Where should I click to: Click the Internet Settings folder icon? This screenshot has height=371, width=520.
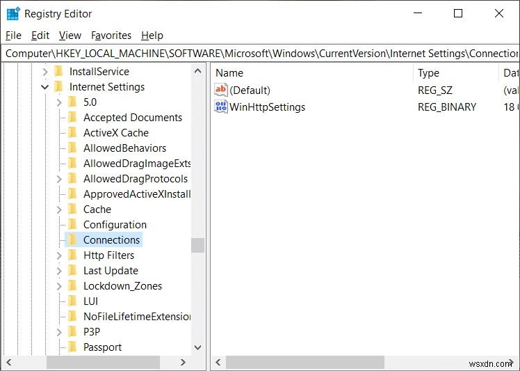pos(58,86)
